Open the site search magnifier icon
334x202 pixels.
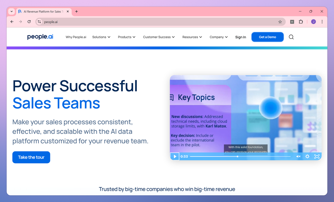(291, 37)
